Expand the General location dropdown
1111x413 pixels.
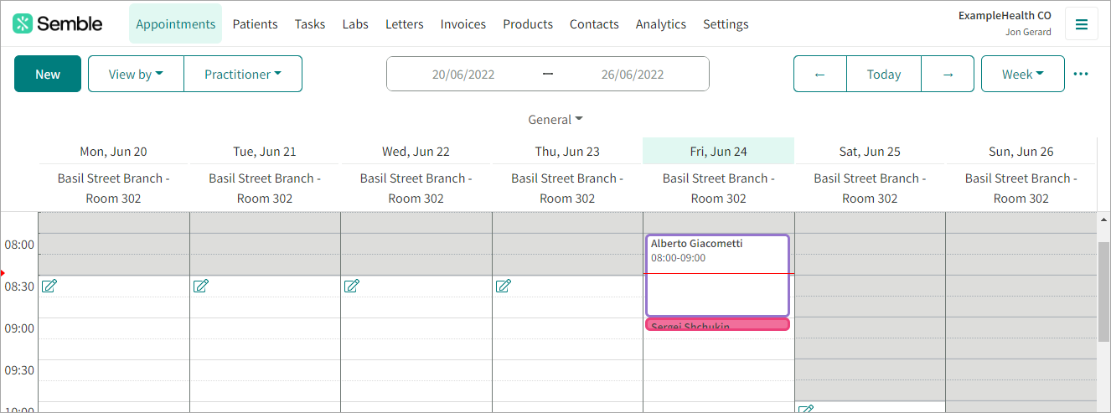pyautogui.click(x=555, y=120)
